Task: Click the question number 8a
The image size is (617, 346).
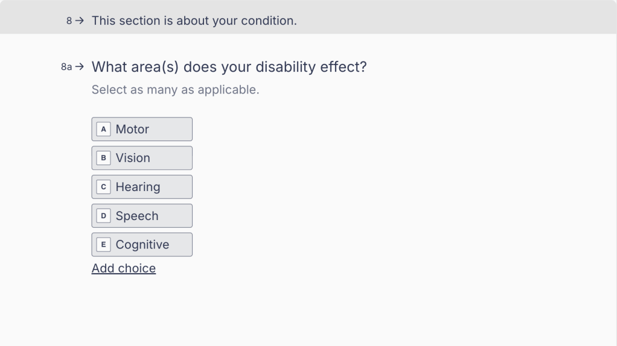Action: coord(66,67)
